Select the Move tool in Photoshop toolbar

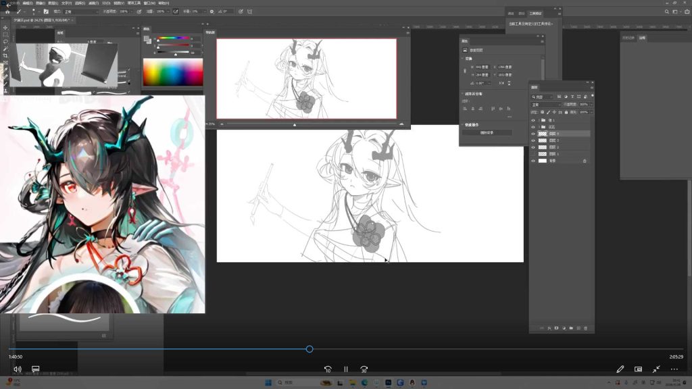point(5,27)
